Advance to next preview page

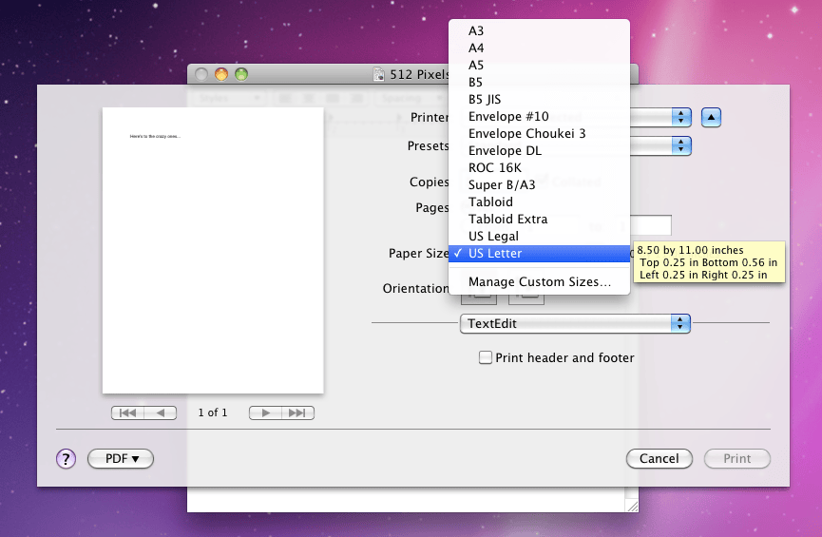tap(265, 412)
